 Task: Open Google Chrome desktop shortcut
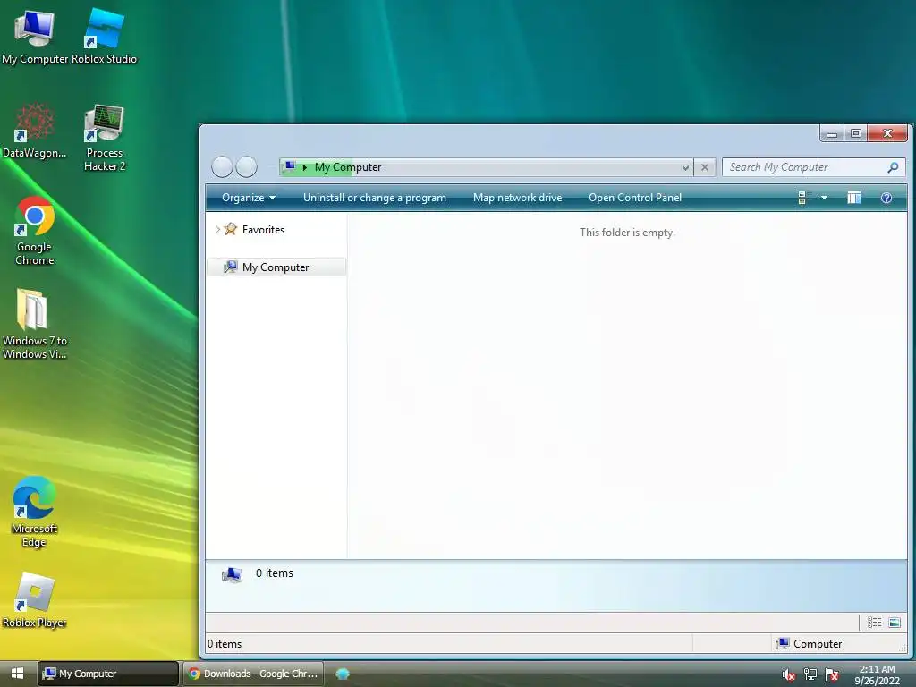tap(35, 232)
